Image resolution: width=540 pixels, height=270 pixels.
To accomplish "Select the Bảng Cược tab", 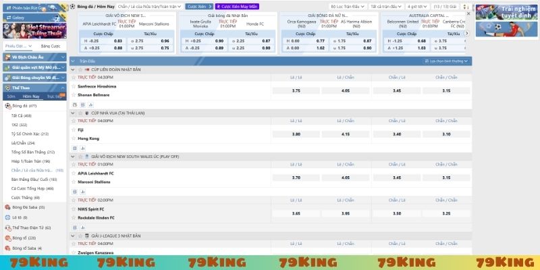I will point(50,46).
